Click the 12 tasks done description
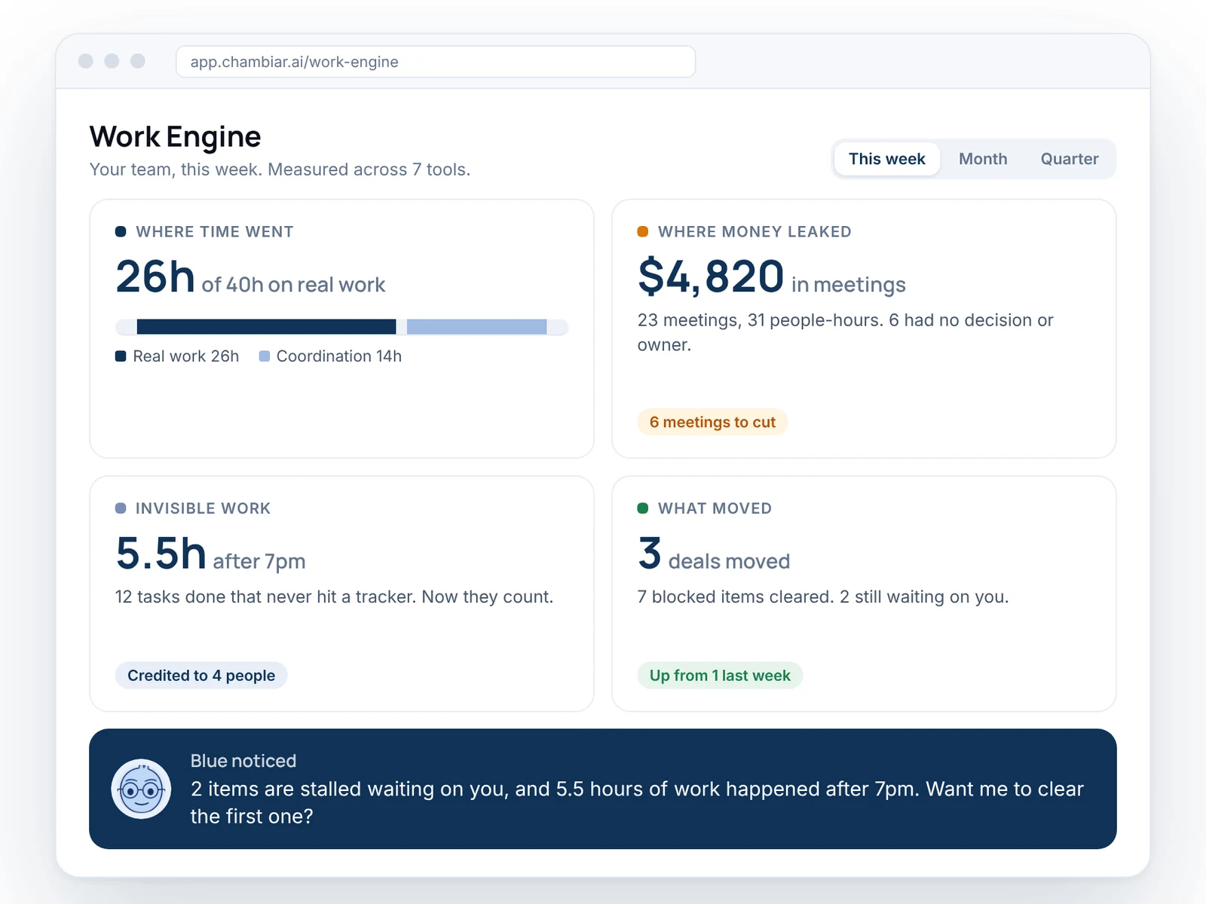Viewport: 1206px width, 904px height. [x=334, y=597]
